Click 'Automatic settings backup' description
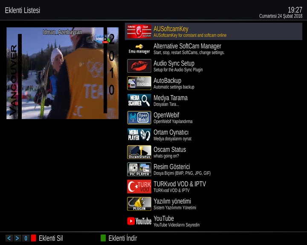This screenshot has height=245, width=307. [174, 87]
